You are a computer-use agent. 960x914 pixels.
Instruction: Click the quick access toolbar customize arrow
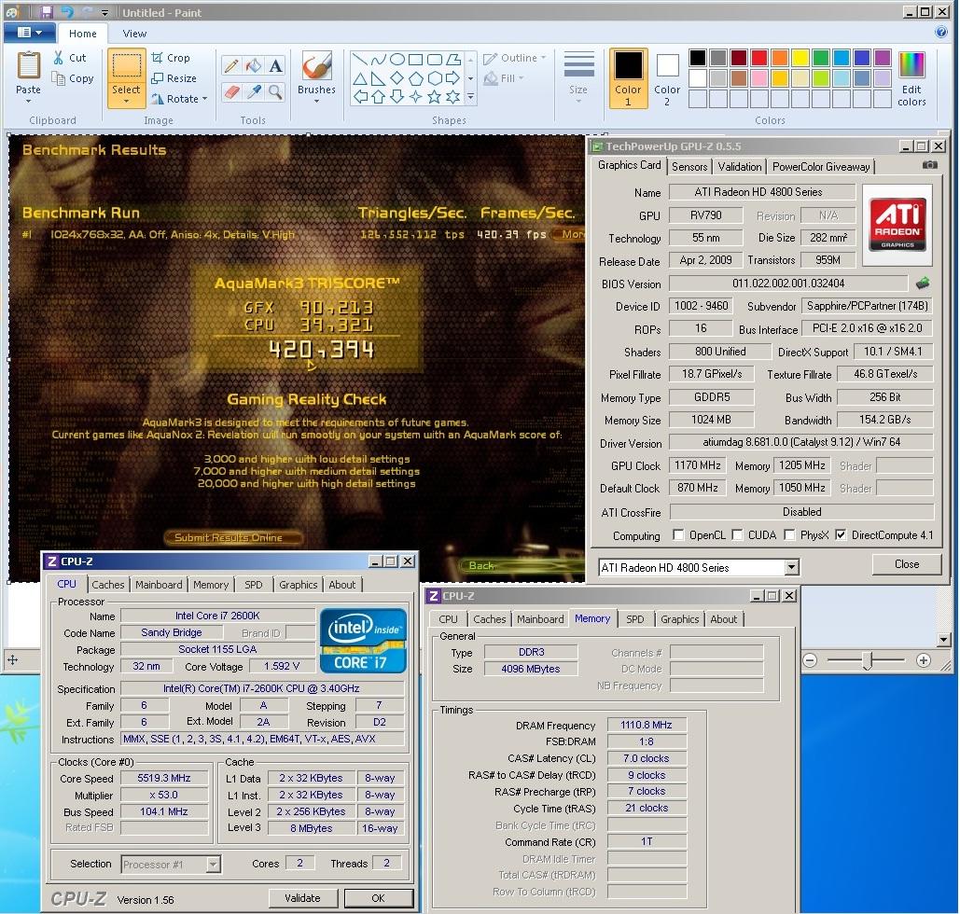(104, 13)
